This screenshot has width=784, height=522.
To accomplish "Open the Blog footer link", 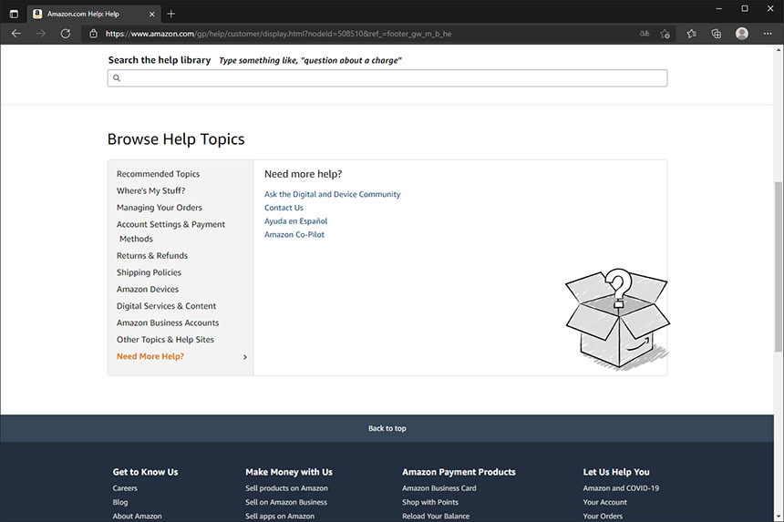I will [x=120, y=502].
